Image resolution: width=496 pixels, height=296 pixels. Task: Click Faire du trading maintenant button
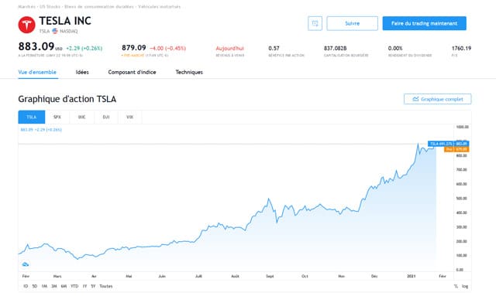pyautogui.click(x=424, y=23)
